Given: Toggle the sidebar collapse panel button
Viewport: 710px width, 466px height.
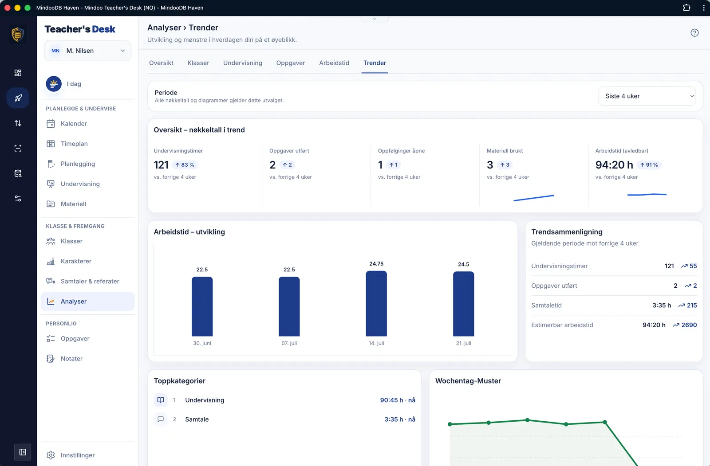Looking at the screenshot, I should [x=23, y=452].
